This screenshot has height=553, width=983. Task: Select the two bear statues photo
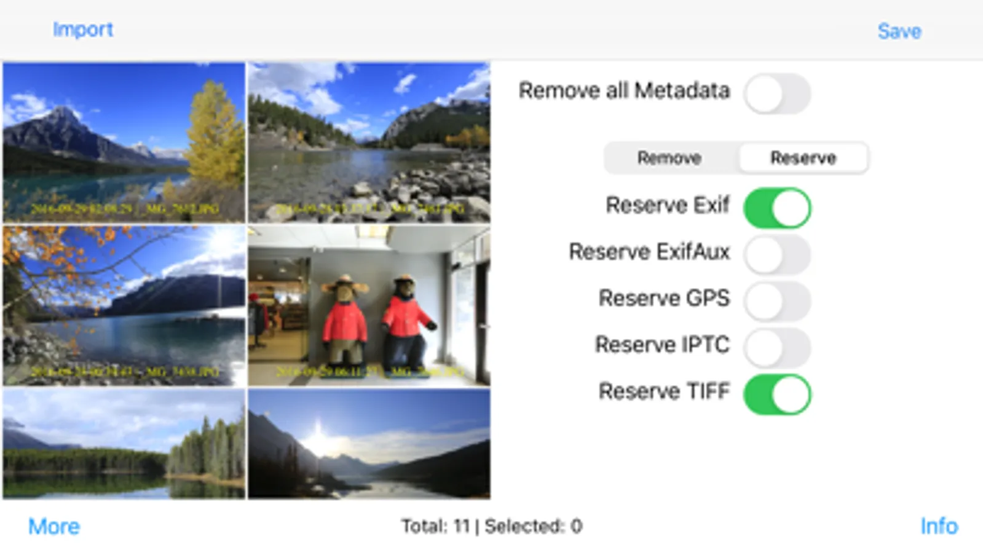[x=369, y=305]
